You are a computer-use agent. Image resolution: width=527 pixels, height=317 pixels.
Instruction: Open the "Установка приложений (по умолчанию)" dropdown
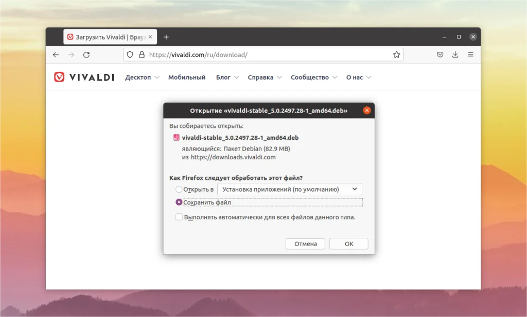290,189
